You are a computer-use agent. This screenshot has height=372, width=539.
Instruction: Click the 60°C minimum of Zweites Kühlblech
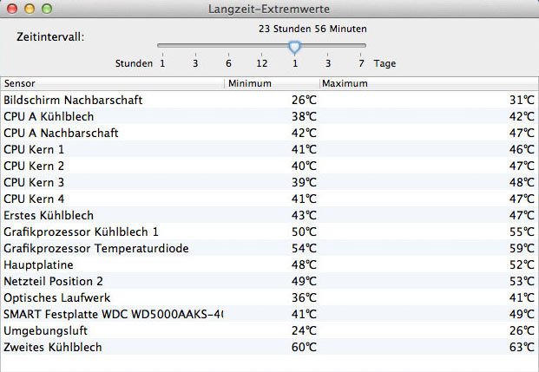[304, 347]
